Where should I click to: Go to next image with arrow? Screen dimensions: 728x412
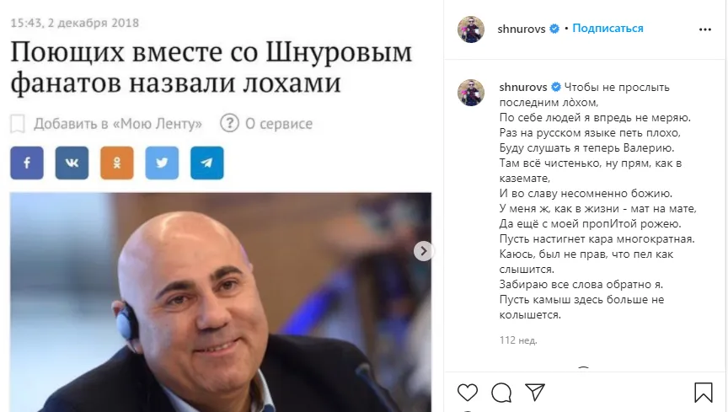pyautogui.click(x=423, y=251)
